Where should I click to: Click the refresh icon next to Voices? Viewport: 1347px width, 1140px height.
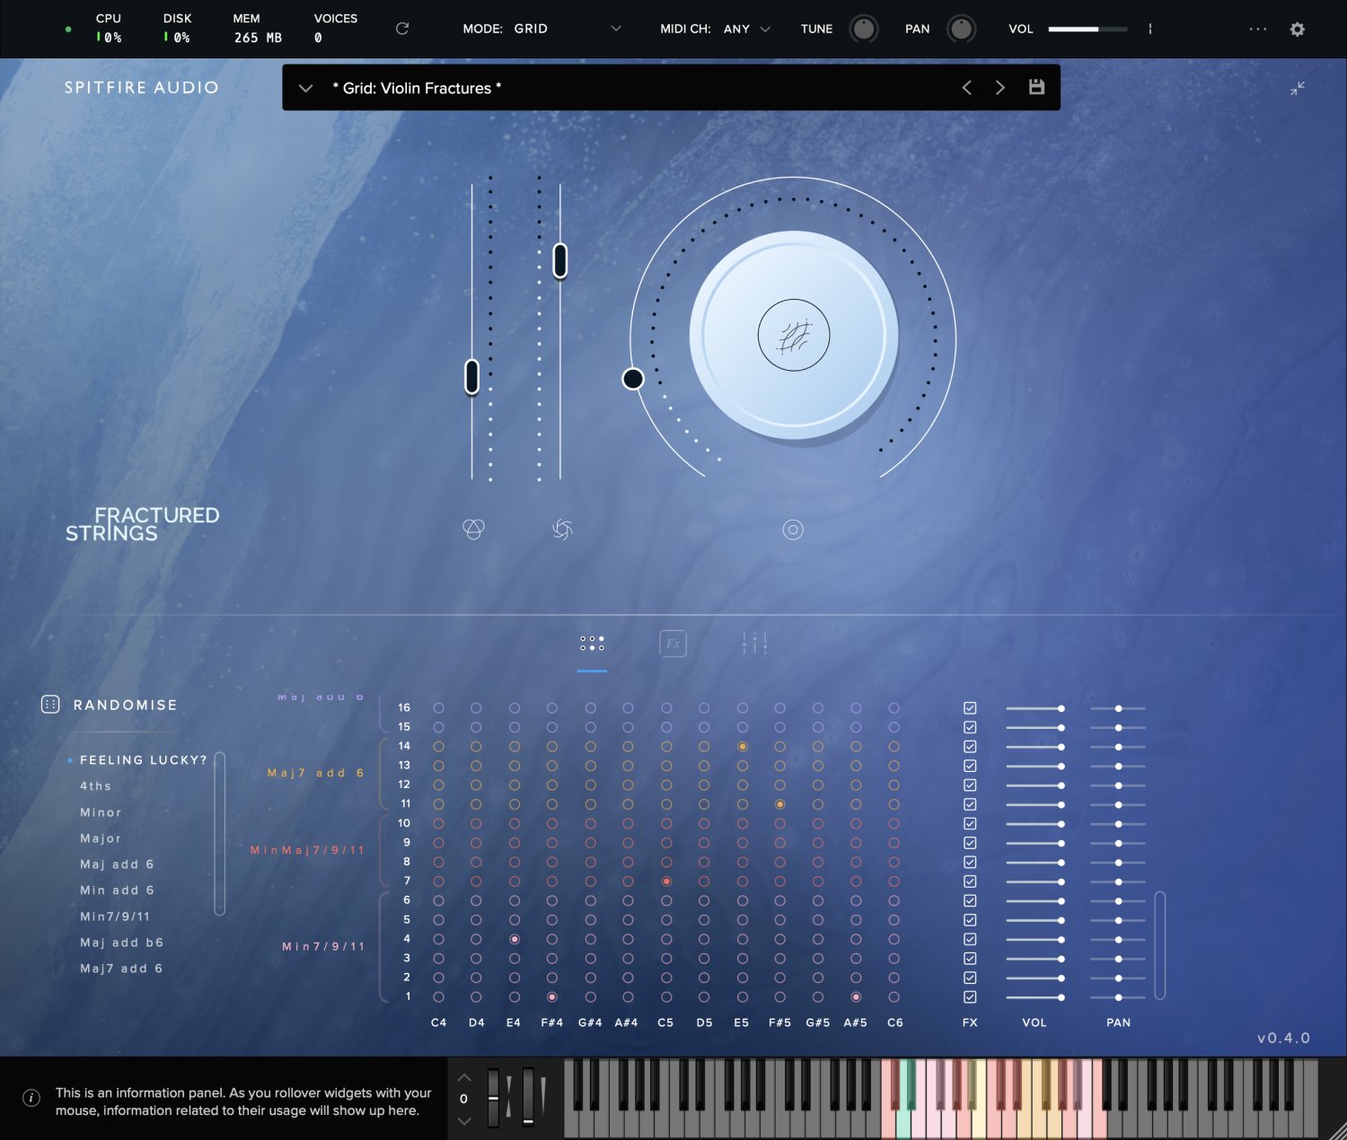tap(402, 29)
